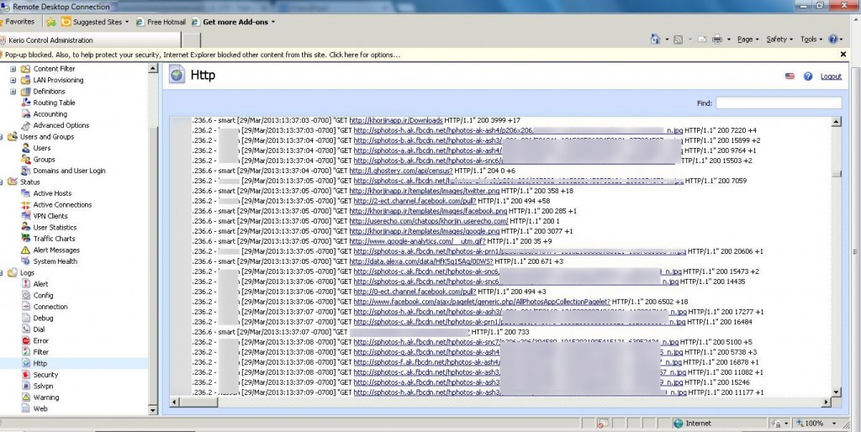Click the Print toolbar icon
The height and width of the screenshot is (432, 861).
(x=717, y=40)
